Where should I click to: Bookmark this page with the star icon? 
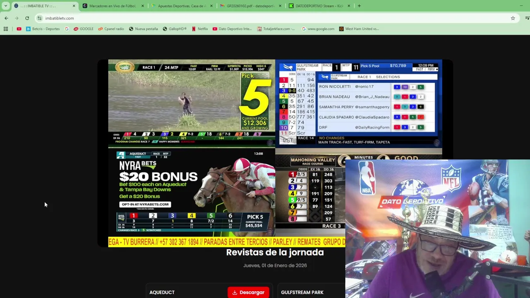coord(513,18)
